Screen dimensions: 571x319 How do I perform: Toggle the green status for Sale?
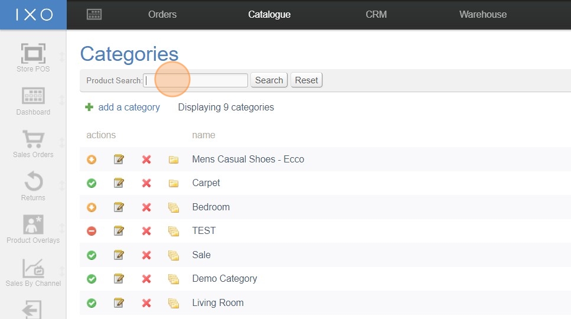point(92,255)
